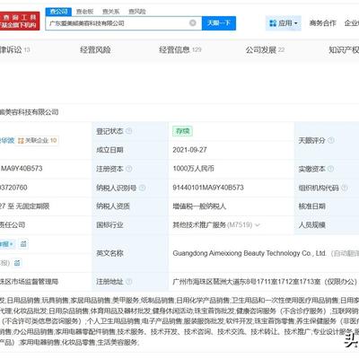Select taxpayer ID 91440101MA9Y40B573
Viewport: 359px width, 359px height.
(x=208, y=188)
